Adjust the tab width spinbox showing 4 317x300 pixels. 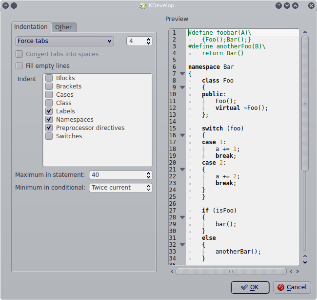(x=139, y=41)
